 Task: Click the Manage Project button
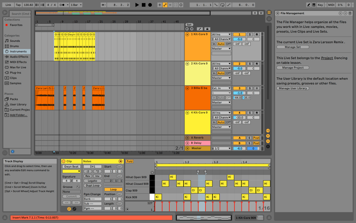[x=293, y=68]
